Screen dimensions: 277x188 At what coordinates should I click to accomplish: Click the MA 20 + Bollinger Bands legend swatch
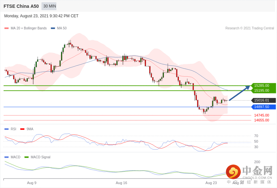point(7,28)
